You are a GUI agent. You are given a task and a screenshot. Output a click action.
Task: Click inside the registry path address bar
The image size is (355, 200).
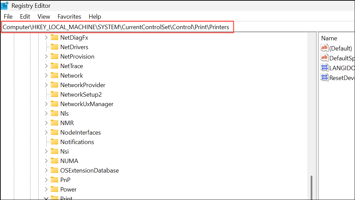click(x=117, y=27)
